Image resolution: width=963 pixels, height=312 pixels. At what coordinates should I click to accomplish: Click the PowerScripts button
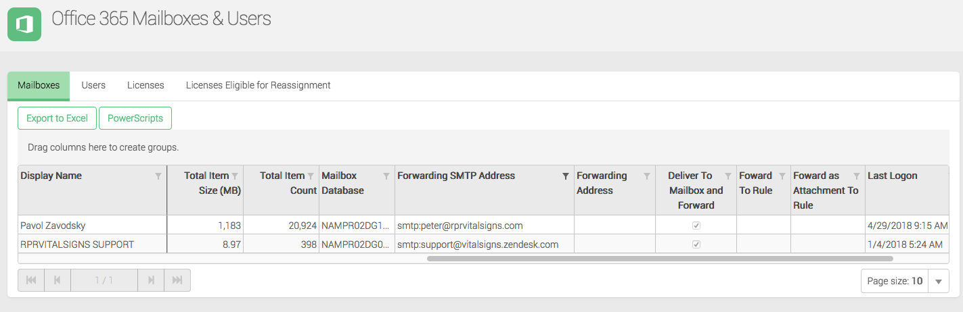pos(135,118)
